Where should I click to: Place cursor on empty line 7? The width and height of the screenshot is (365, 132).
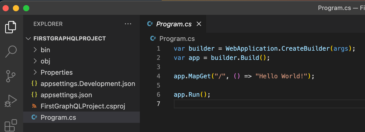(x=269, y=104)
